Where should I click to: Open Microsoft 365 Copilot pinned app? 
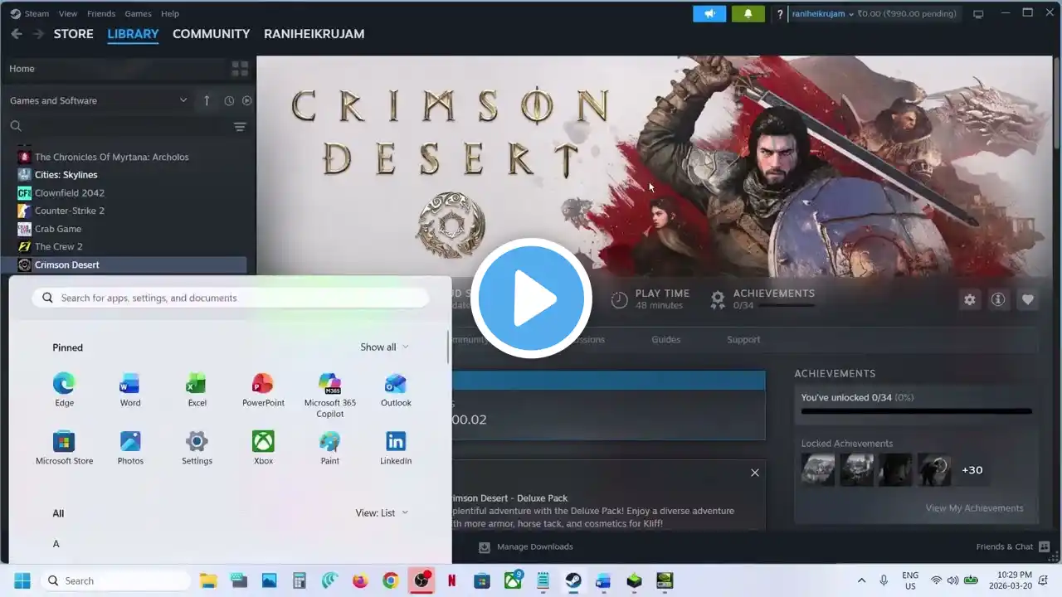[x=329, y=395]
